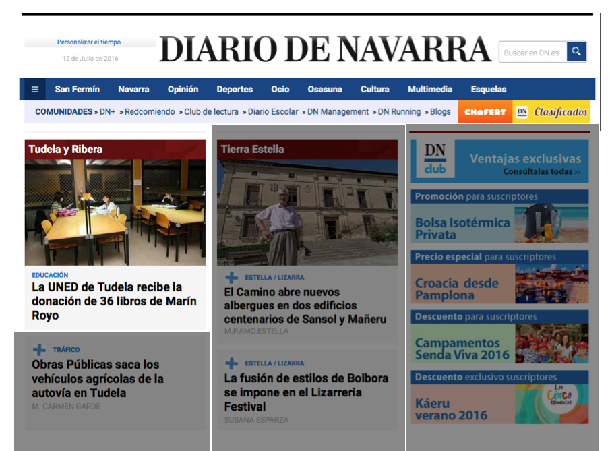This screenshot has width=610, height=451.
Task: Click the Diario de Navarra masthead logo
Action: (x=326, y=49)
